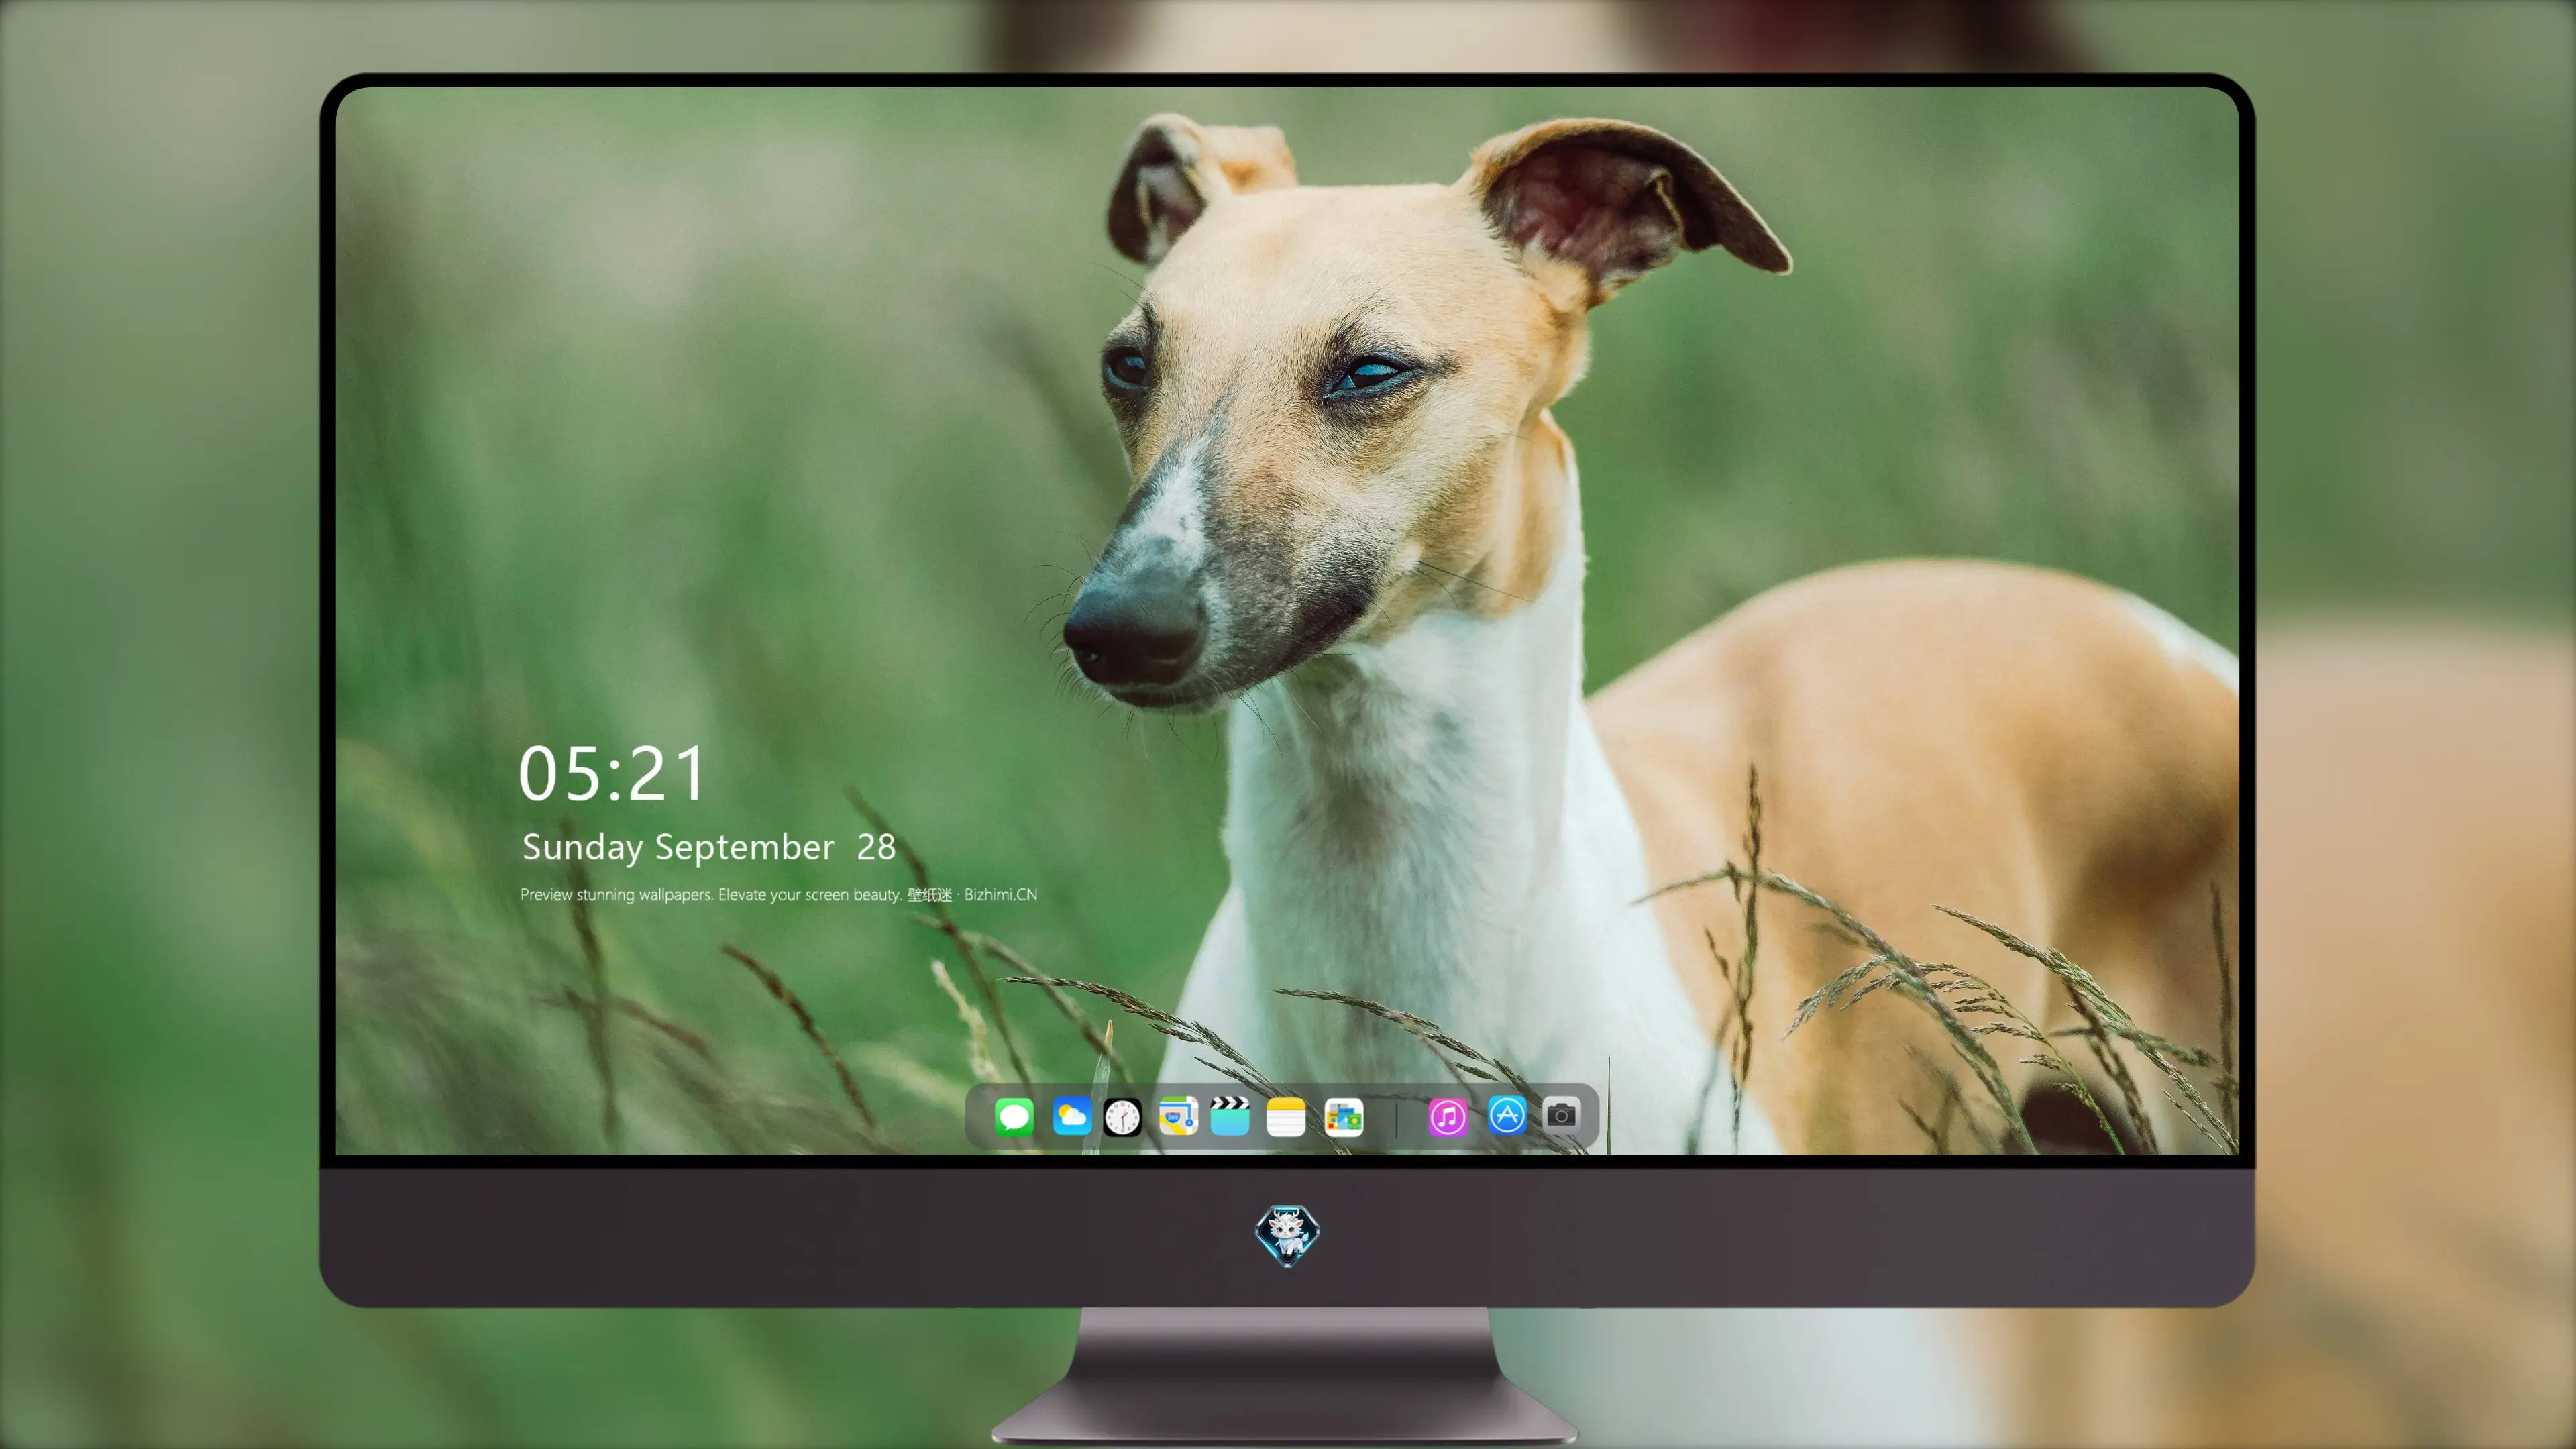Click the 'Preview stunning wallpapers' tagline
The image size is (2576, 1449).
(x=779, y=895)
